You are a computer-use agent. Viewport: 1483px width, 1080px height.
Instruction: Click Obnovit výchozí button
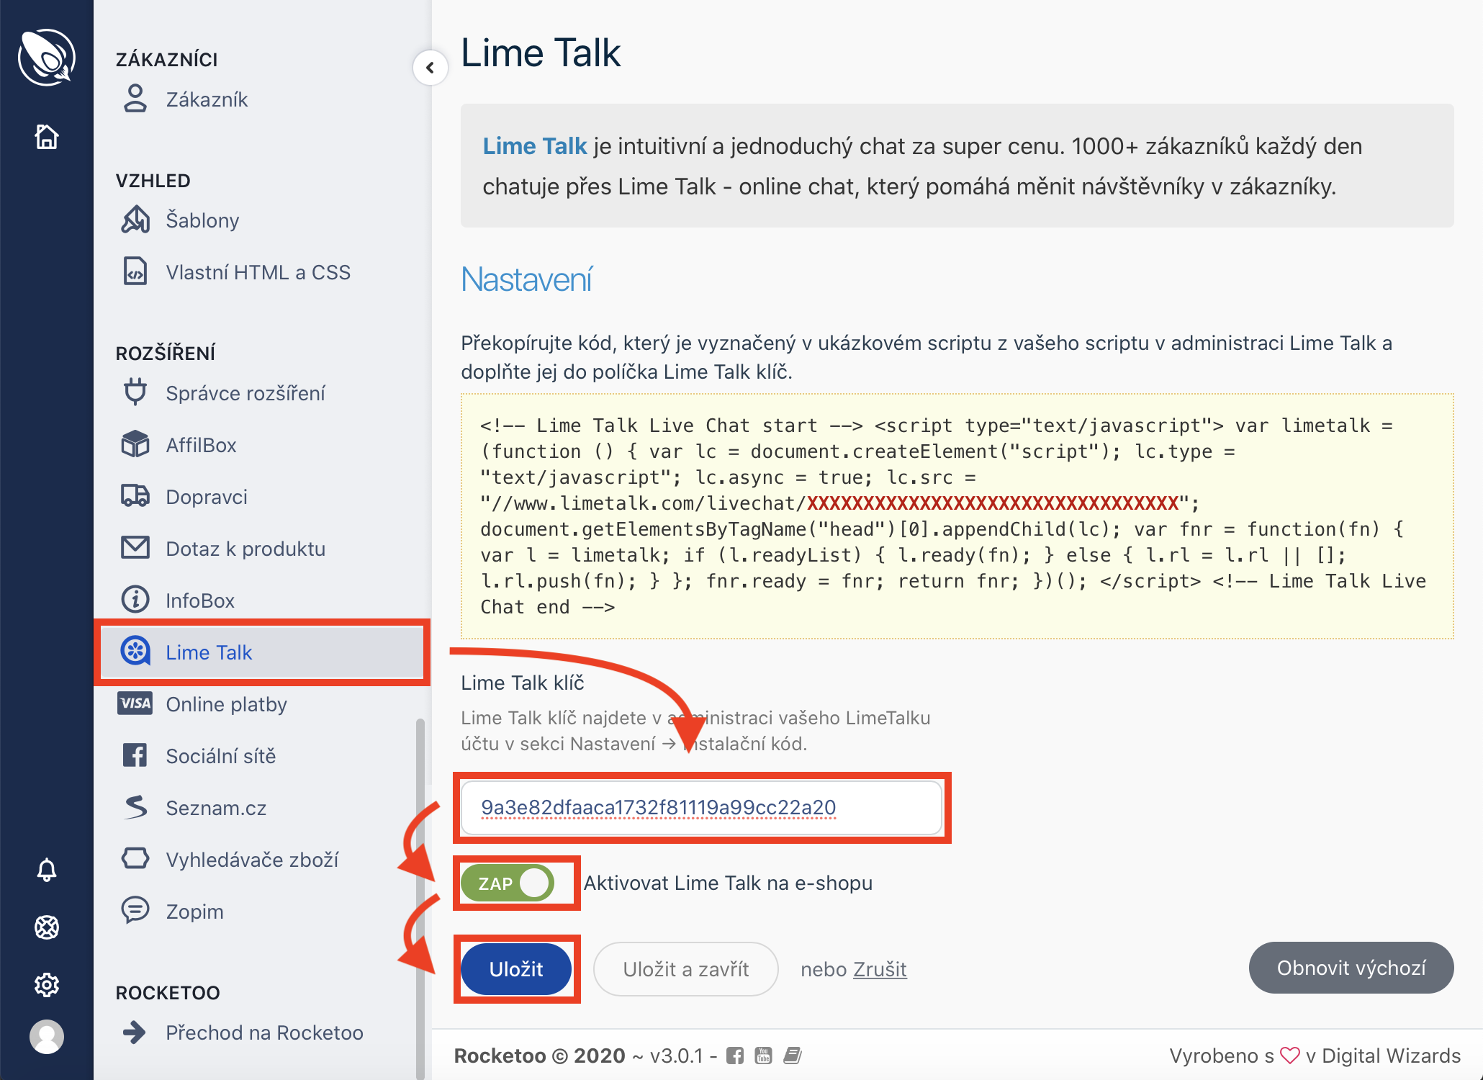tap(1351, 968)
